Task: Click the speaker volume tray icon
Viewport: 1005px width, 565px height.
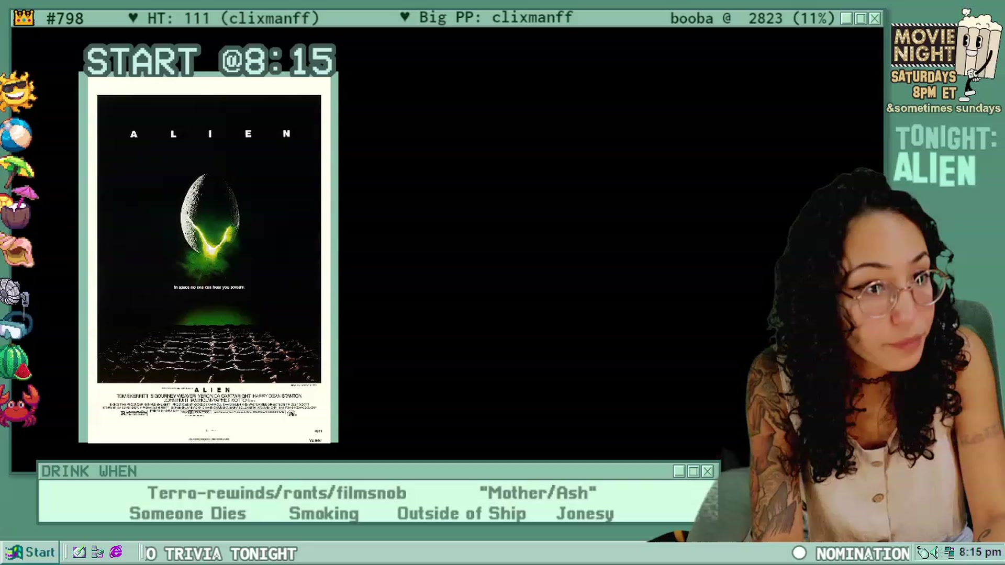Action: 935,552
